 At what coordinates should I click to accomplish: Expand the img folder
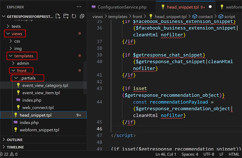10,48
